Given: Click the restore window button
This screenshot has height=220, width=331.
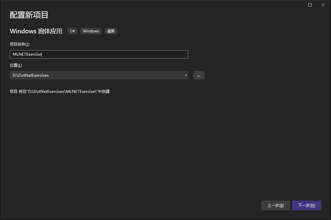Looking at the screenshot, I should (x=309, y=5).
